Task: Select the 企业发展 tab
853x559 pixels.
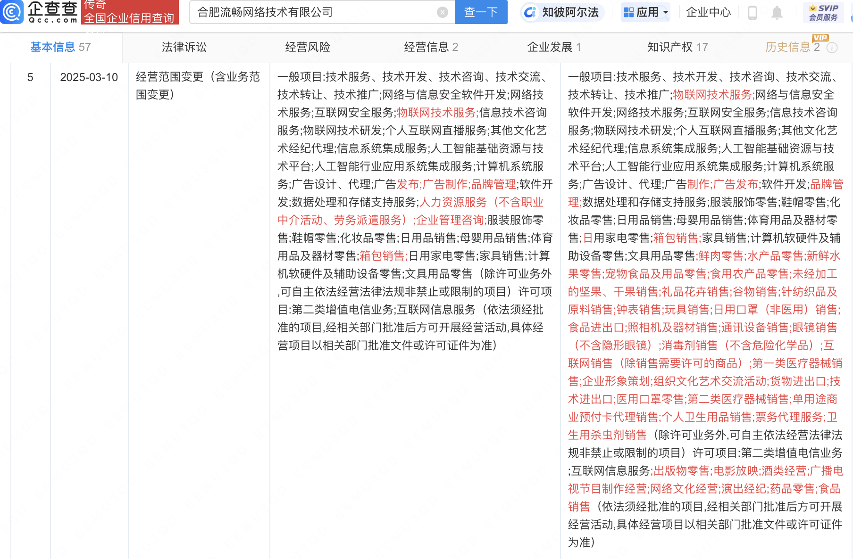Action: 554,47
